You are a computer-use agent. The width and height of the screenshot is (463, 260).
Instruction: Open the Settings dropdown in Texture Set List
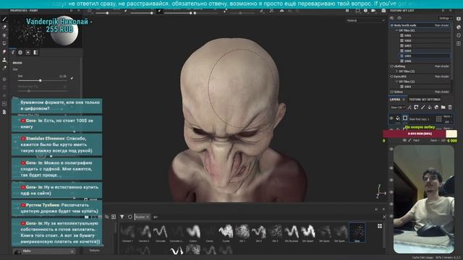pyautogui.click(x=445, y=18)
